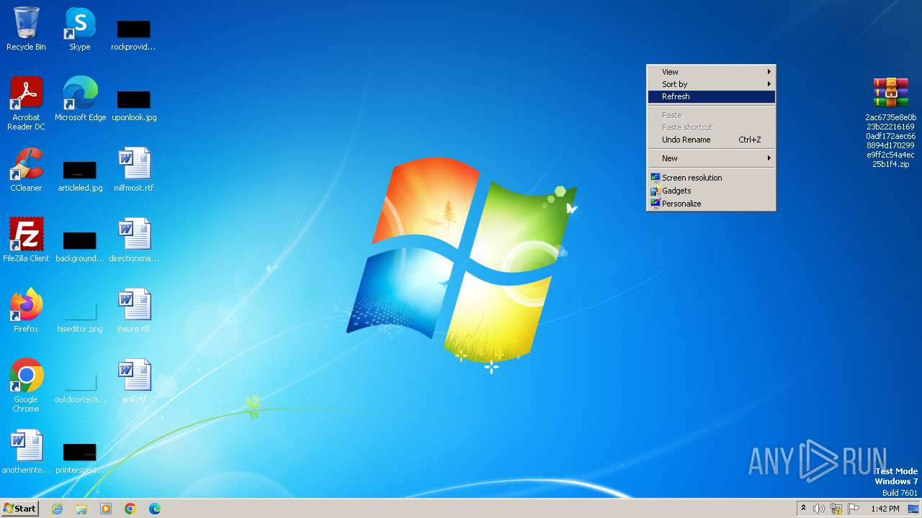Select the rockprovid... file icon

(133, 34)
